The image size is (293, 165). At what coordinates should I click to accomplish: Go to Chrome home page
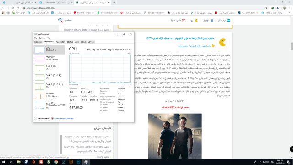click(18, 8)
